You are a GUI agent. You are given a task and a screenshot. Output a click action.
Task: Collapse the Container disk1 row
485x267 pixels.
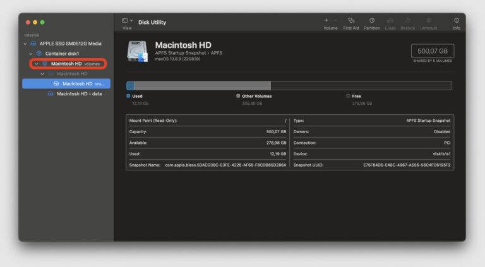(31, 54)
